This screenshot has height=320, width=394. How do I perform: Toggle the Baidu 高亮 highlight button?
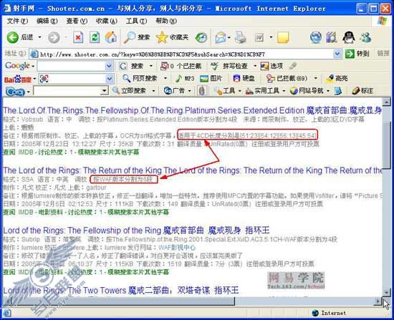[337, 79]
